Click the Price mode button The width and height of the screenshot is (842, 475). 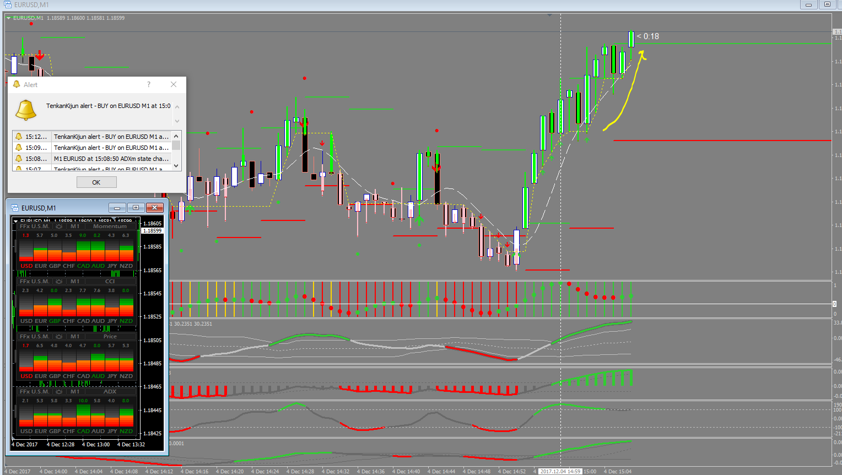pyautogui.click(x=110, y=337)
